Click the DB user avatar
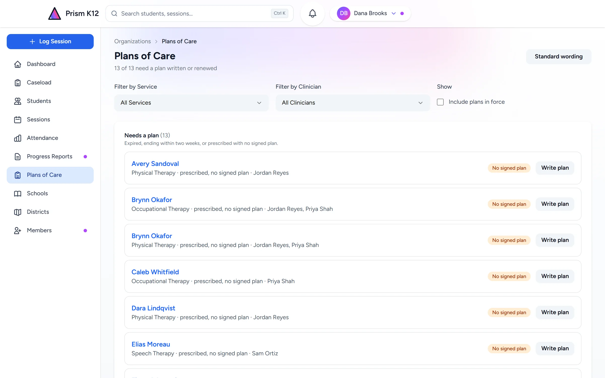The image size is (605, 378). [344, 13]
